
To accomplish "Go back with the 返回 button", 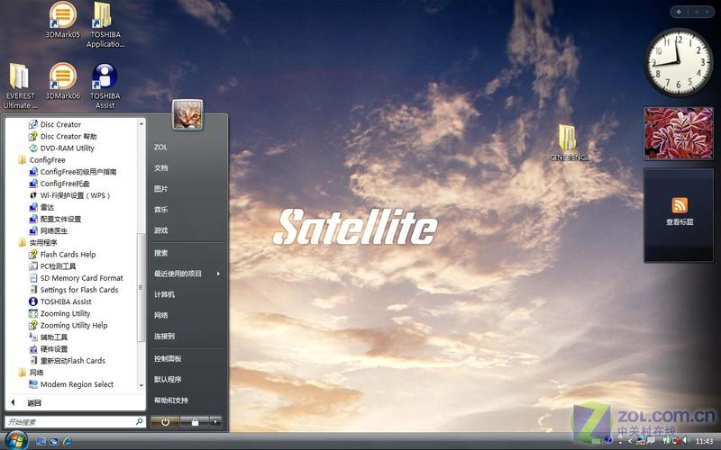I will click(x=26, y=402).
